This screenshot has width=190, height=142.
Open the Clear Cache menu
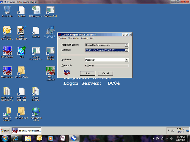click(x=73, y=38)
